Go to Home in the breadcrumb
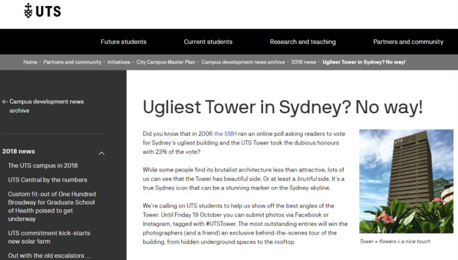Image resolution: width=458 pixels, height=260 pixels. [x=30, y=62]
